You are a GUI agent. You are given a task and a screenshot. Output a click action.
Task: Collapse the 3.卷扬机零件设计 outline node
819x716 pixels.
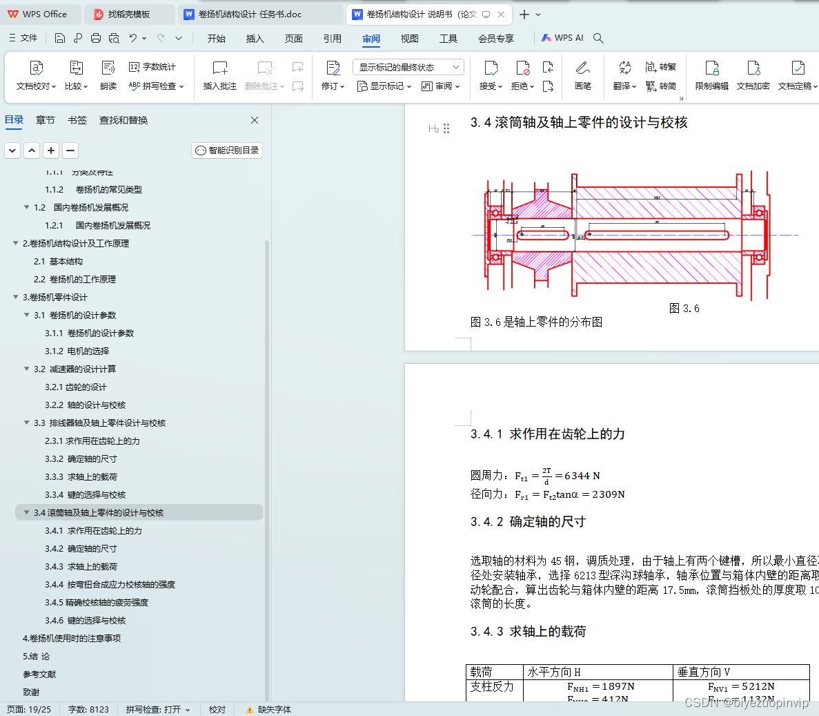[16, 298]
